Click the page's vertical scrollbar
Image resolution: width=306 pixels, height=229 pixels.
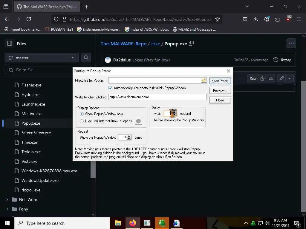tap(303, 146)
